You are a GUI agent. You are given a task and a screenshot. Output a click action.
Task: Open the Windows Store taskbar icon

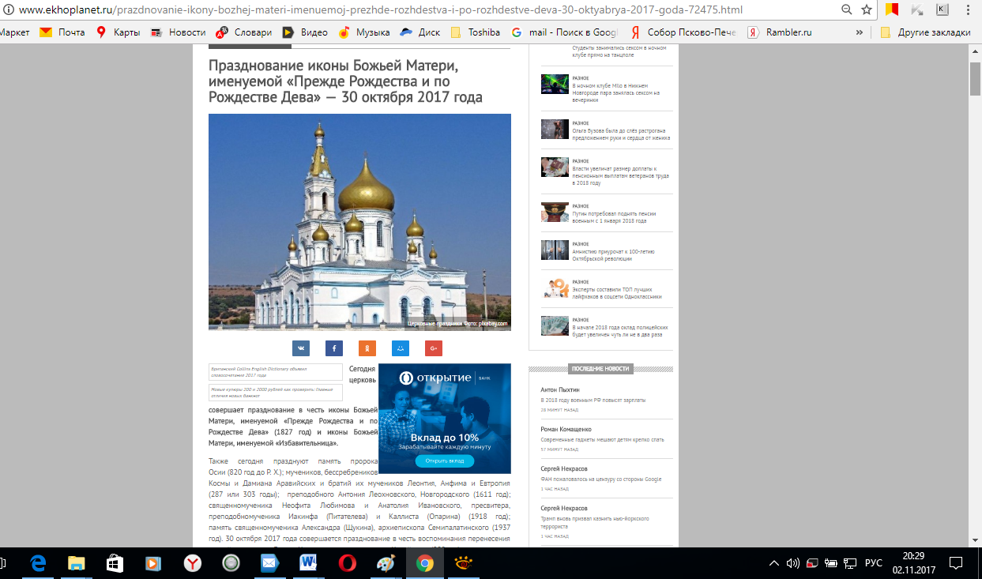click(x=115, y=563)
